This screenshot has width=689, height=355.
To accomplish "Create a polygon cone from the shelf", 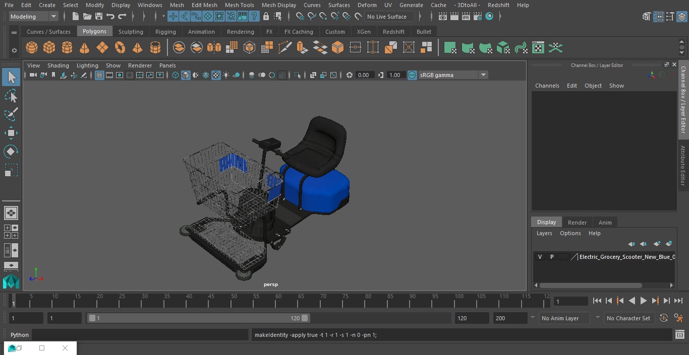I will (x=85, y=48).
